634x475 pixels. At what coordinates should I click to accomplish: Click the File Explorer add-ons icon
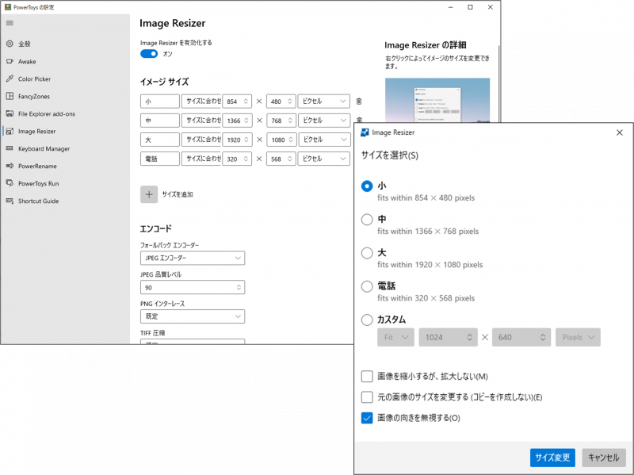coord(10,113)
